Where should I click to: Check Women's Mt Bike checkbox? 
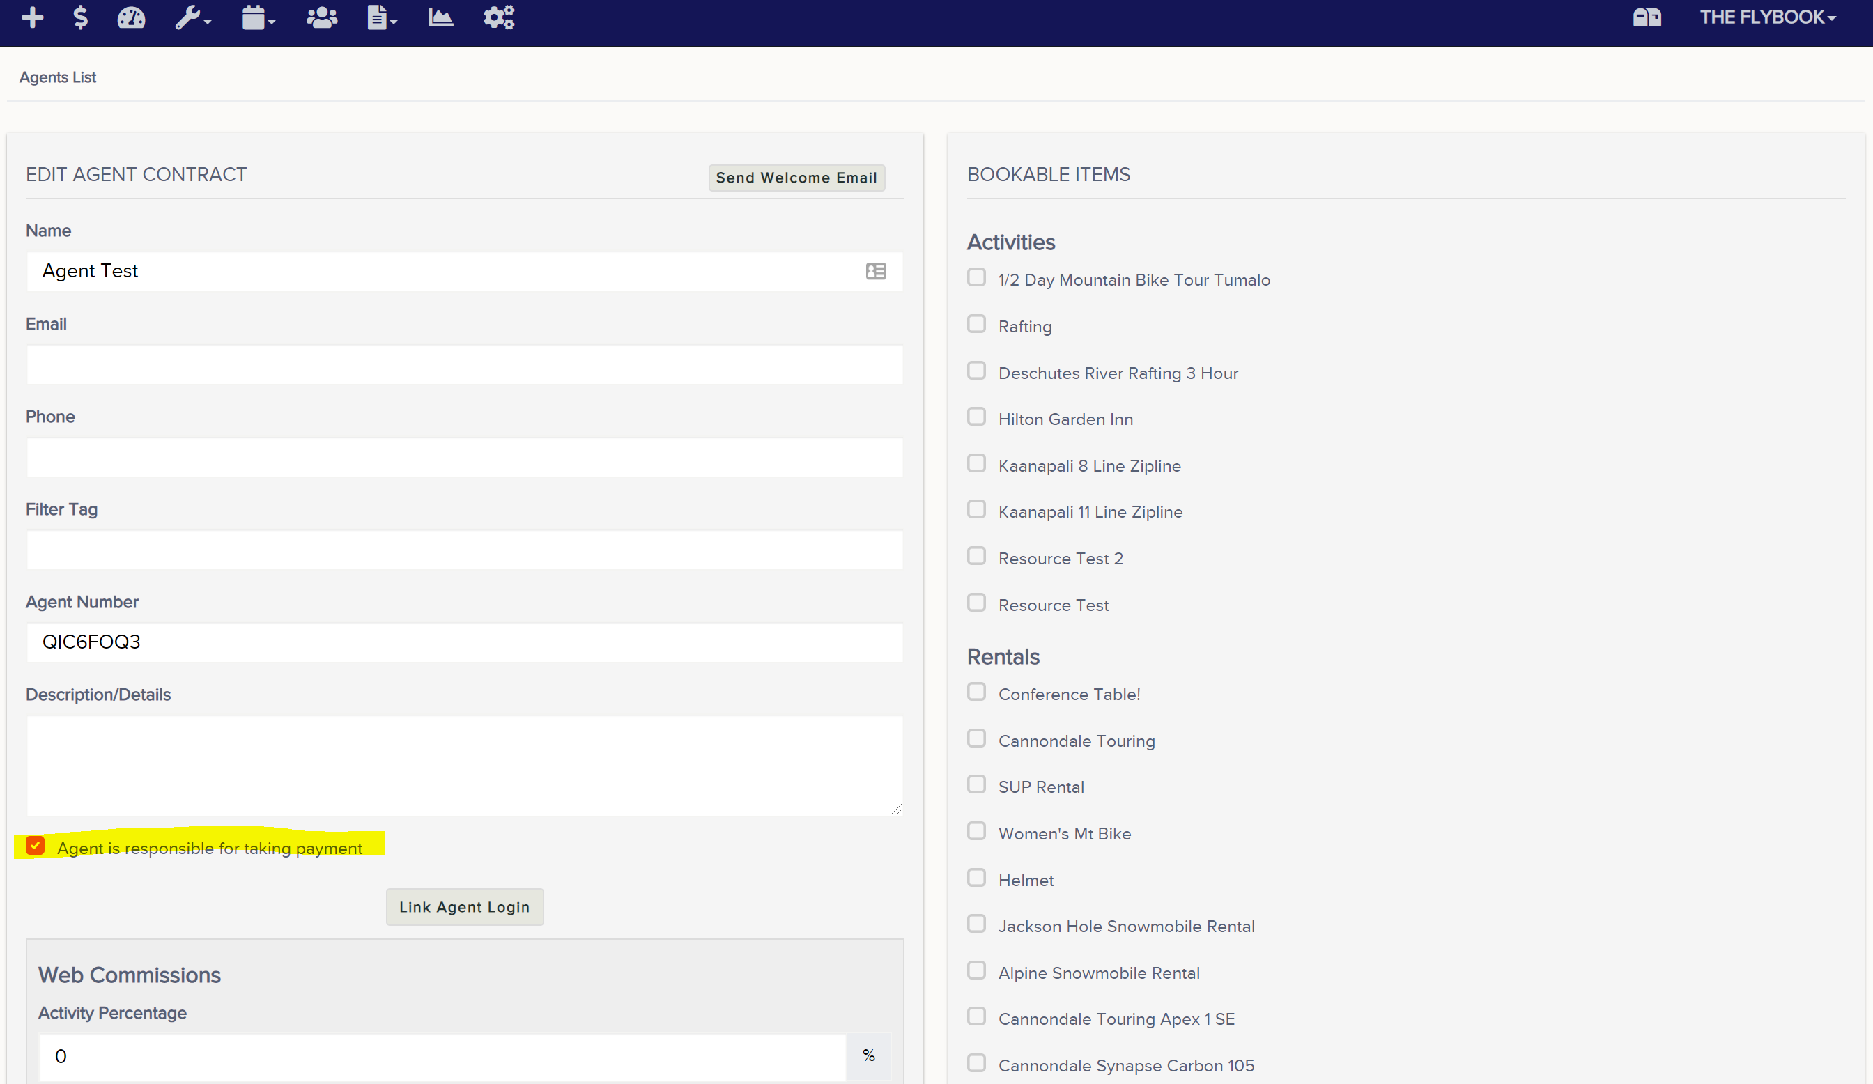coord(977,831)
